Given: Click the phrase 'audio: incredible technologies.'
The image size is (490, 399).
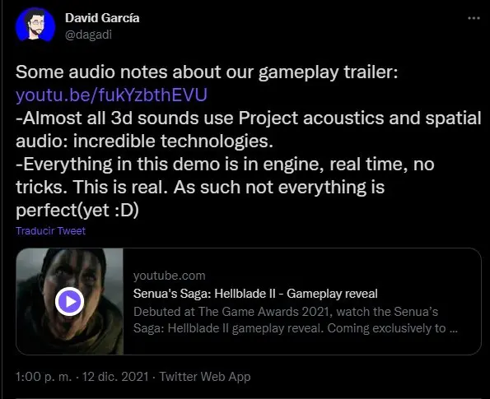Looking at the screenshot, I should [x=144, y=142].
